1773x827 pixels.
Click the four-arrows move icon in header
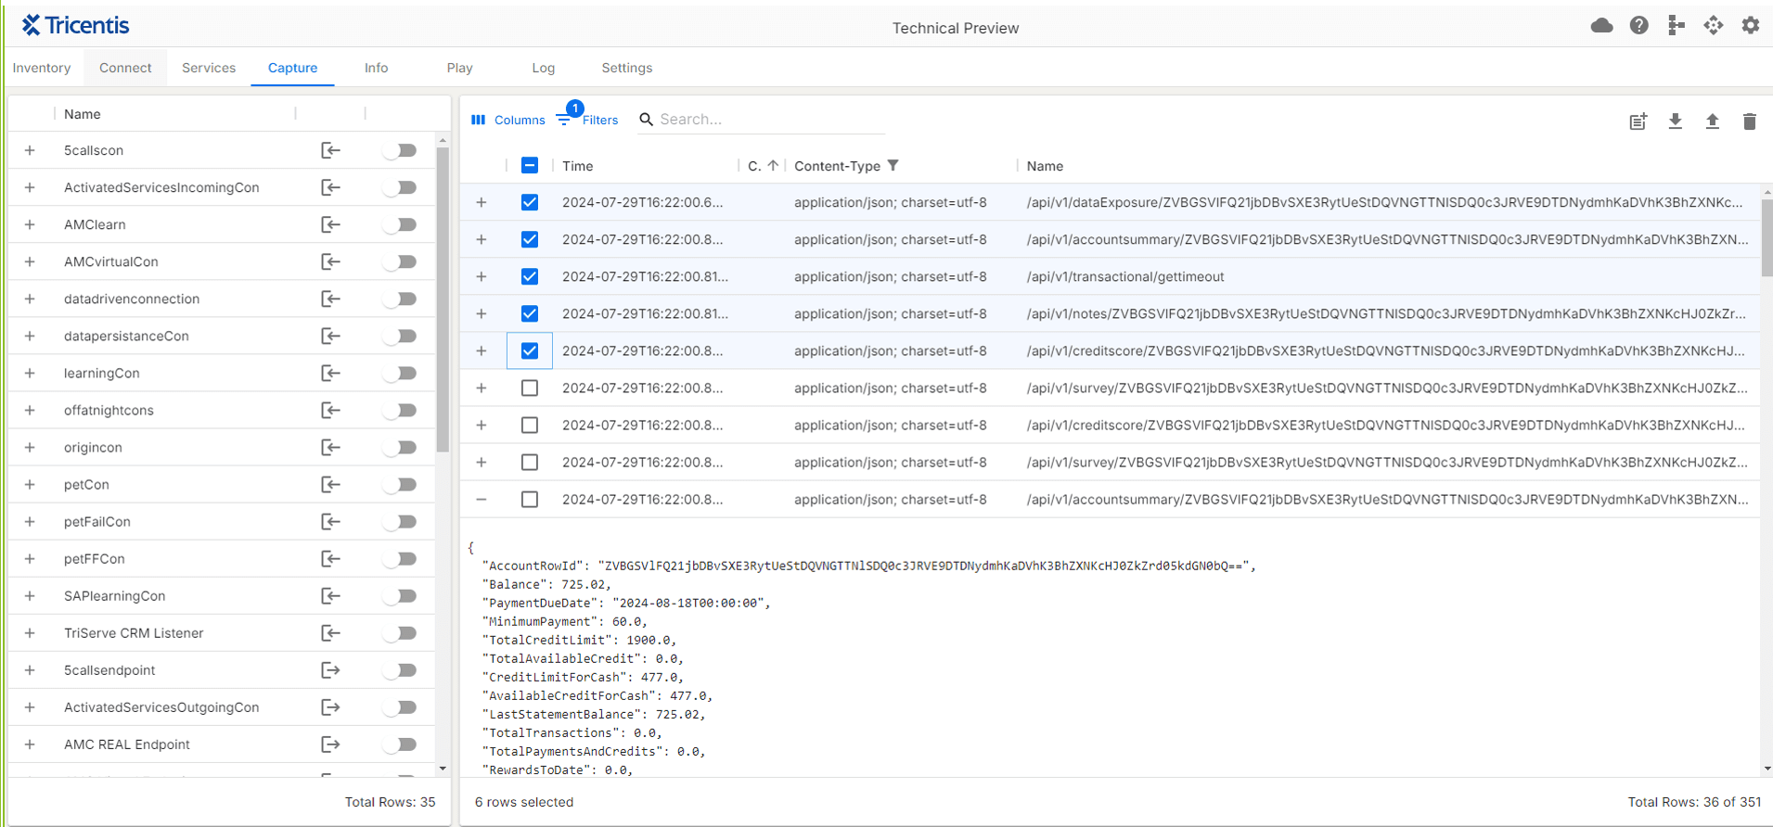(x=1713, y=26)
